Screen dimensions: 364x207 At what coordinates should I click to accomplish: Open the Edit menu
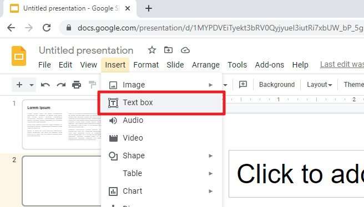[x=65, y=65]
